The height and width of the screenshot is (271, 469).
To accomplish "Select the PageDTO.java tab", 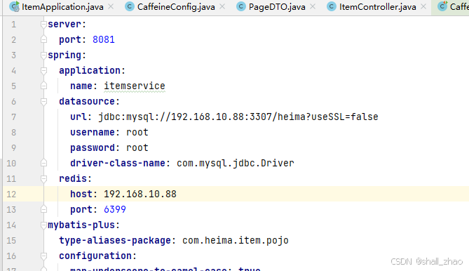I will pyautogui.click(x=277, y=6).
